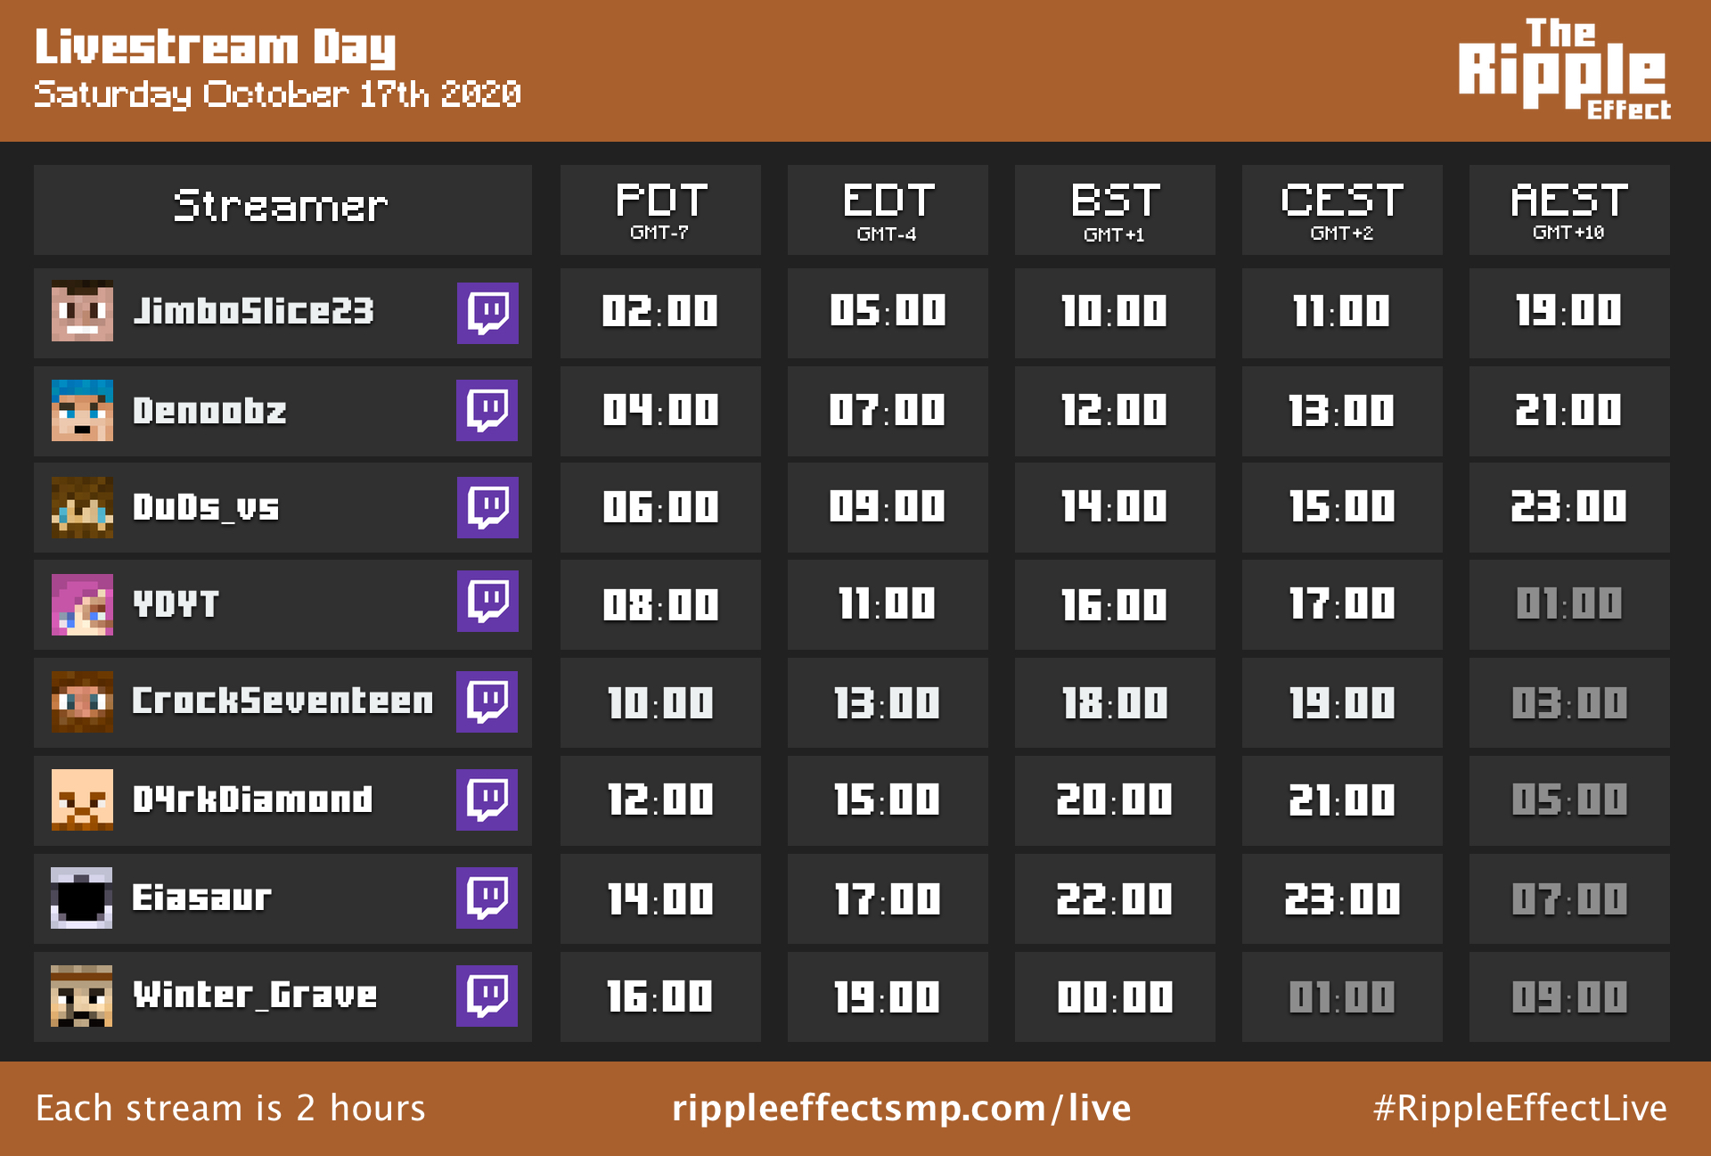Click JimboSlice23's Twitch icon
This screenshot has height=1156, width=1711.
[x=487, y=313]
